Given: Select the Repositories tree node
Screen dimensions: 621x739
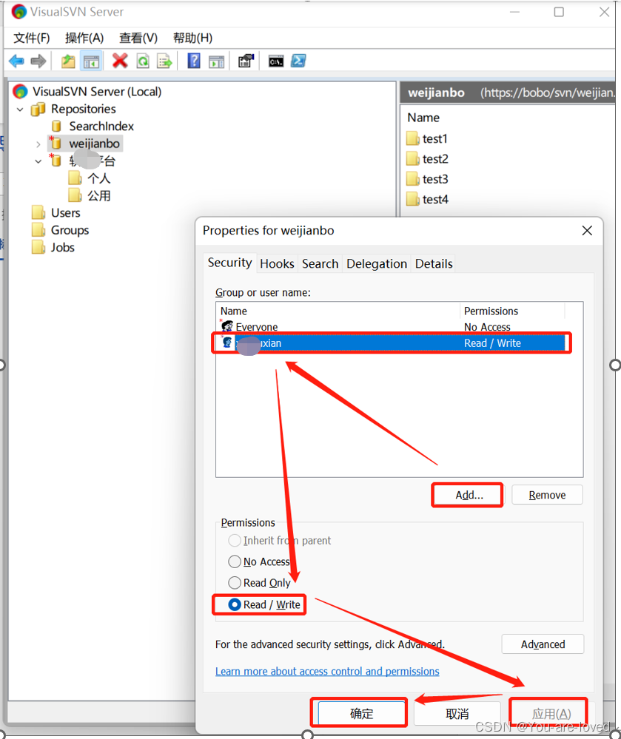Looking at the screenshot, I should coord(84,109).
